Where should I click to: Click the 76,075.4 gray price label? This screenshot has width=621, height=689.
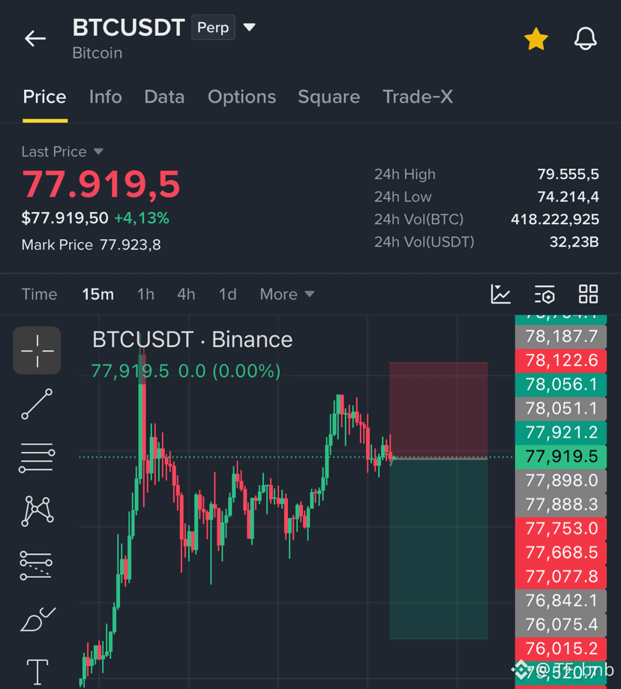(561, 625)
